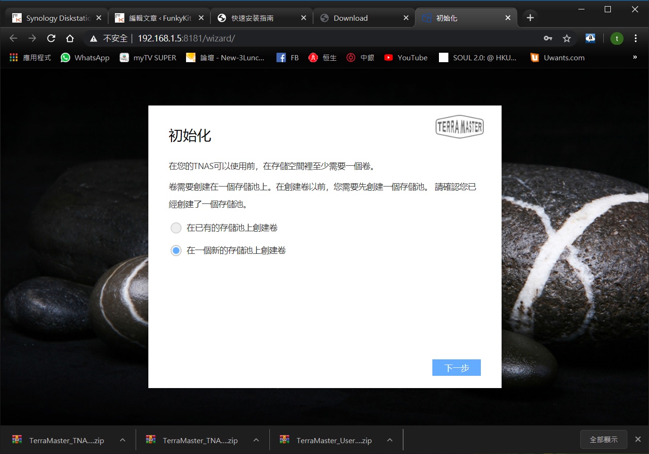The image size is (649, 454).
Task: Open a new browser tab
Action: click(x=530, y=18)
